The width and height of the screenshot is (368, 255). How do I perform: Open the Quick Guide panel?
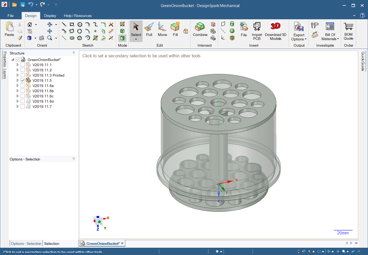click(x=363, y=61)
